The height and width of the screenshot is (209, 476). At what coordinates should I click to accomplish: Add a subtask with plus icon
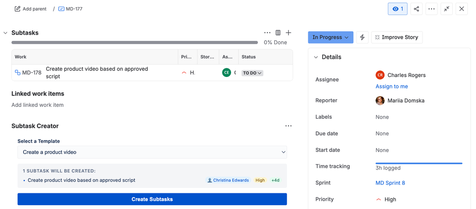pos(288,33)
